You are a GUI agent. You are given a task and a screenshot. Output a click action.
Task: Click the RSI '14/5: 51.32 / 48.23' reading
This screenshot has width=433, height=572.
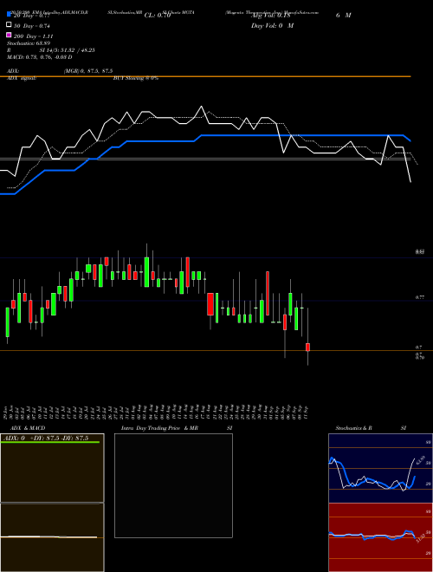point(67,50)
